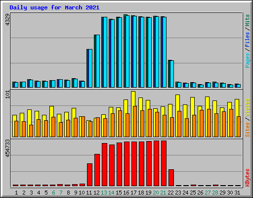Select the red KBytes bar for day 16
The image size is (253, 198).
pos(126,164)
